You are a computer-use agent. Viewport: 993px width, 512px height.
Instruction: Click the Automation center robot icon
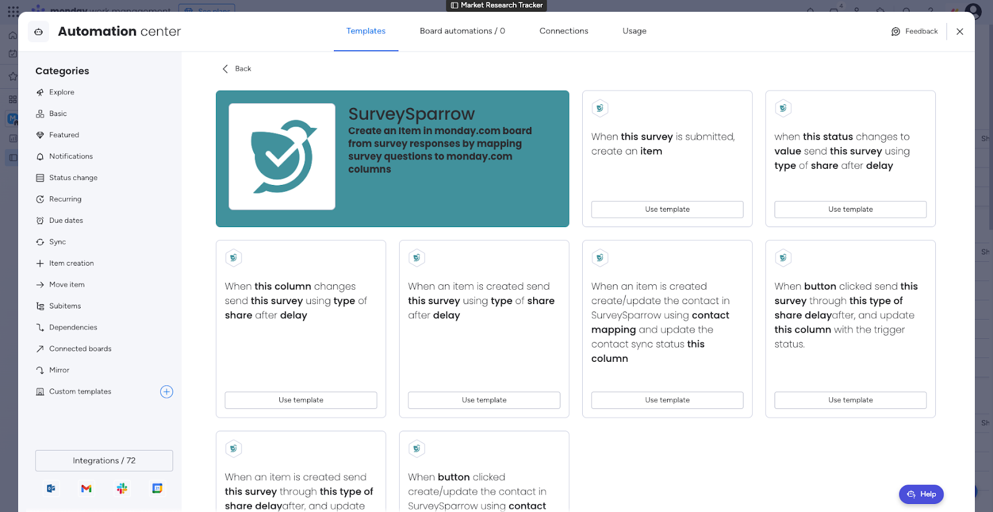point(38,32)
